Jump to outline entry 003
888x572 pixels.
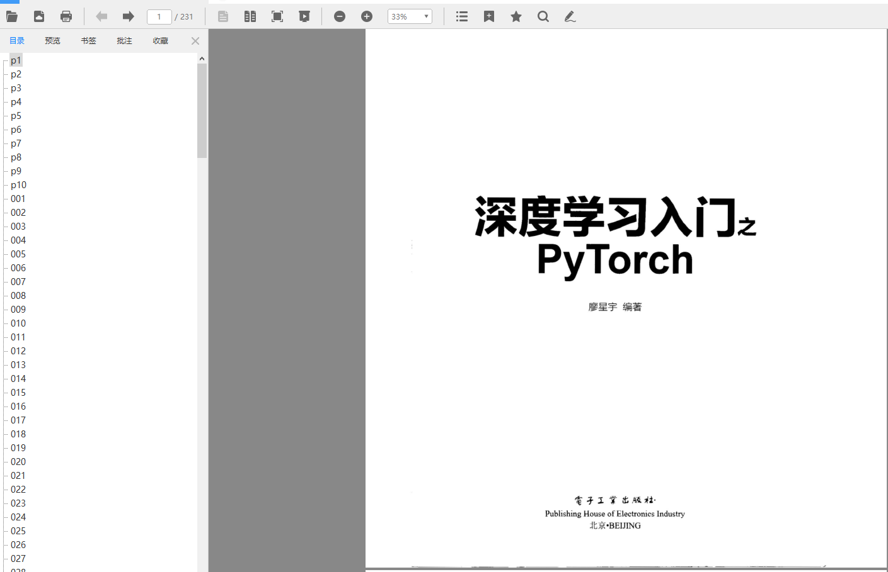[x=18, y=227]
